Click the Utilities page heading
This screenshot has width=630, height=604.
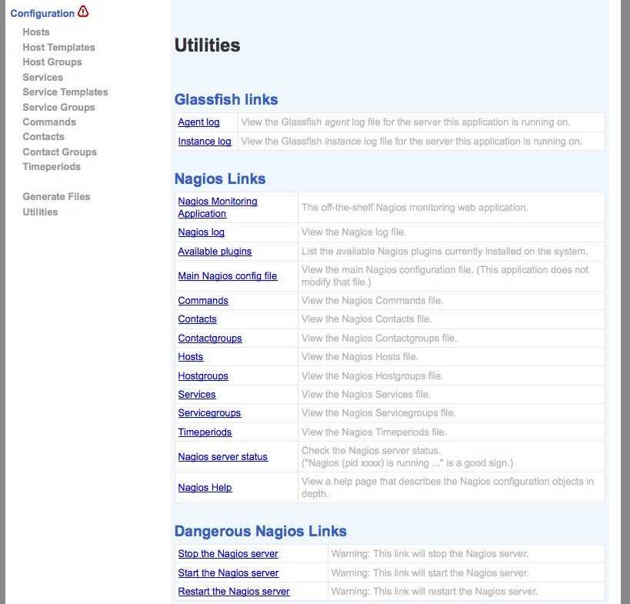[x=208, y=45]
